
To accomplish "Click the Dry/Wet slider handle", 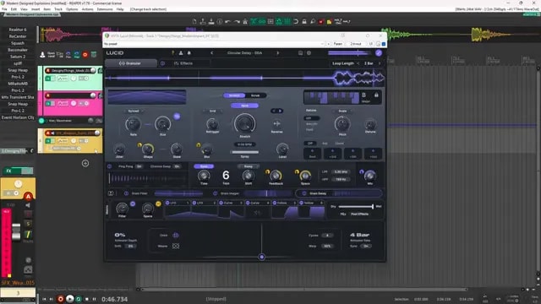I will pos(373,206).
